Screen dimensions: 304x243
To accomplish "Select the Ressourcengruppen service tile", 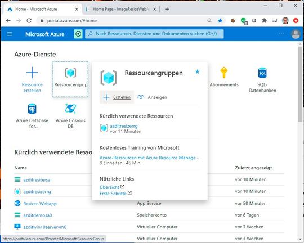I will point(70,79).
